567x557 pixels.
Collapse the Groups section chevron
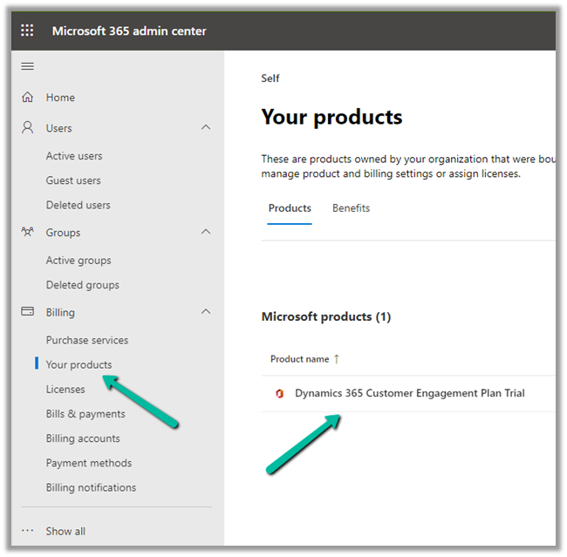[x=206, y=233]
